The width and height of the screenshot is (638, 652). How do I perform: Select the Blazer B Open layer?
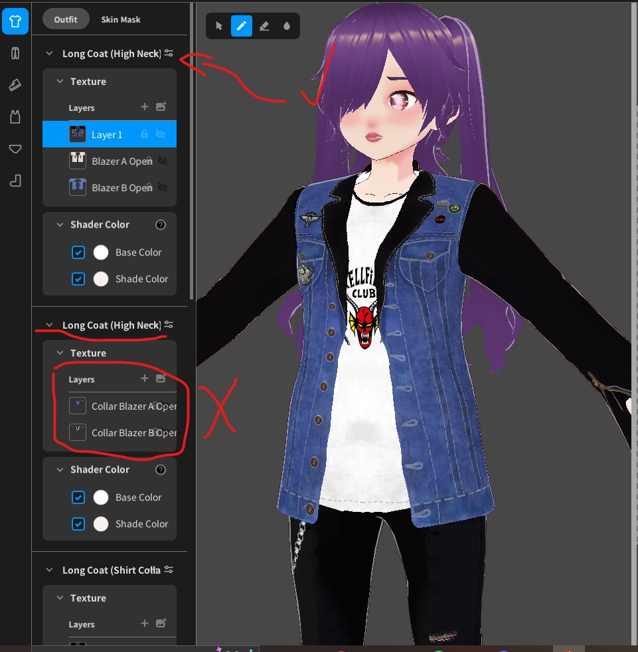point(110,187)
